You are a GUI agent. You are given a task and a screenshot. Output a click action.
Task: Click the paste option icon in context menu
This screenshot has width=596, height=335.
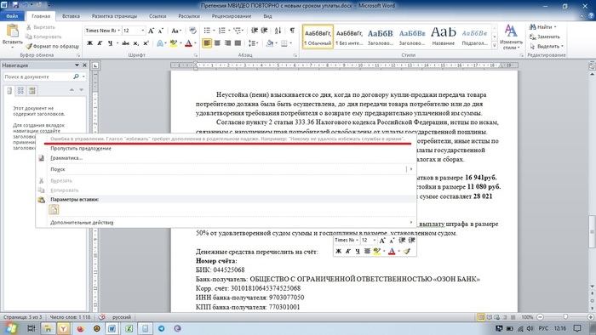(x=54, y=209)
